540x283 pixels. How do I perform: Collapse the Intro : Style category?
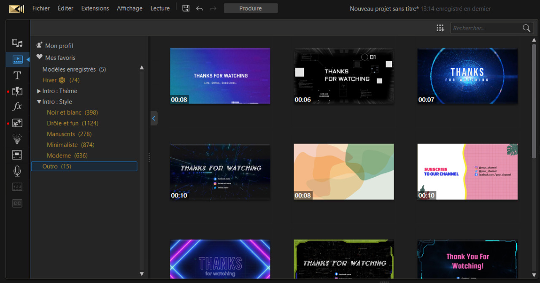point(39,101)
